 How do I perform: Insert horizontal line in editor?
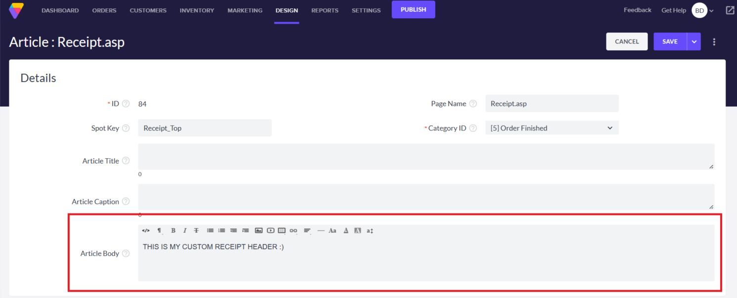[321, 231]
